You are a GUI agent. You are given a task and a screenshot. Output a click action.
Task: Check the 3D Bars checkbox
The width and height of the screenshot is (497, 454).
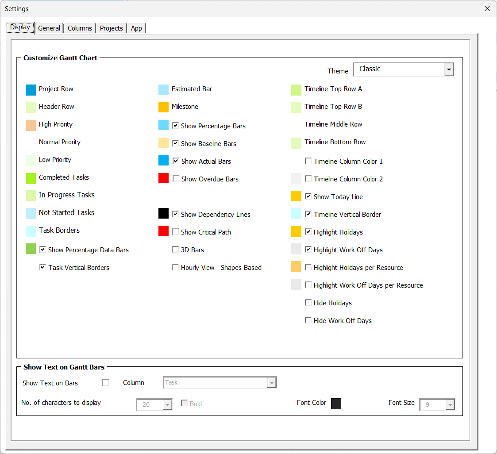[x=175, y=249]
